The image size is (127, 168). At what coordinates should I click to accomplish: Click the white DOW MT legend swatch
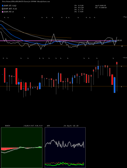pos(3,9)
